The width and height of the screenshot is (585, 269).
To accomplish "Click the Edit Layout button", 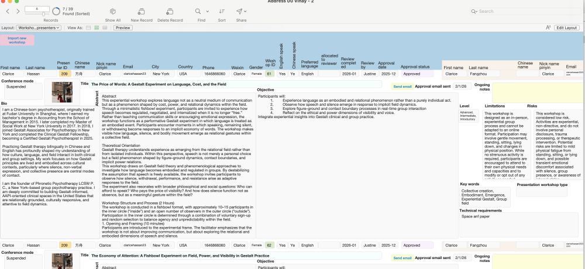I will coord(567,27).
